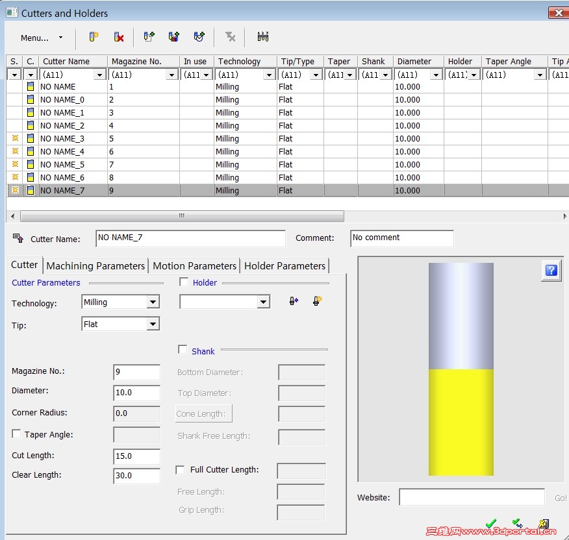The image size is (569, 540).
Task: Click the cutter icon in NO NAME row
Action: pos(31,87)
